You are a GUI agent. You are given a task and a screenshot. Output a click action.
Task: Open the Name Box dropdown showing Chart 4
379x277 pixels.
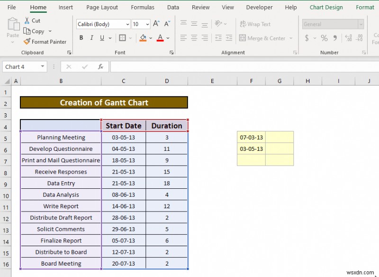coord(42,66)
